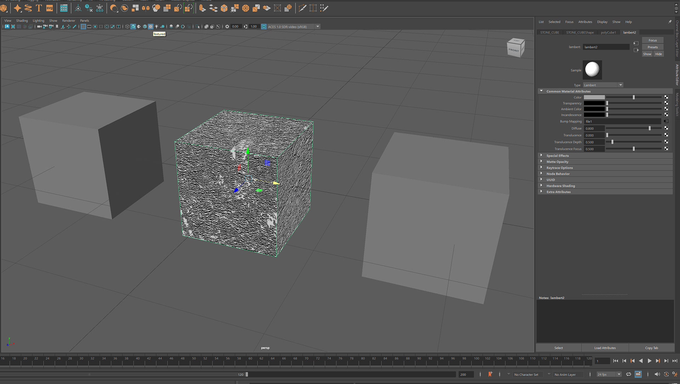Image resolution: width=680 pixels, height=384 pixels.
Task: Open the material Type Lambert dropdown
Action: tap(603, 85)
